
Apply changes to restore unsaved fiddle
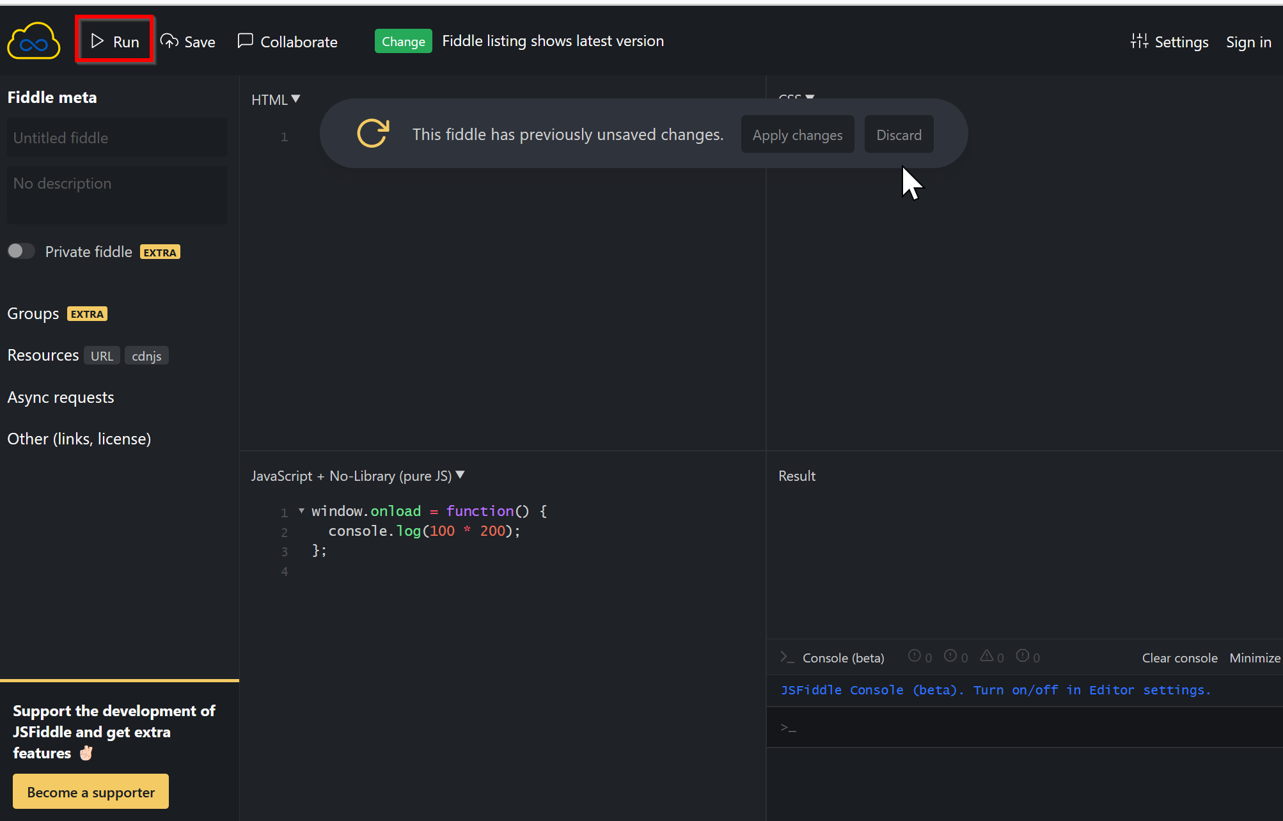798,134
